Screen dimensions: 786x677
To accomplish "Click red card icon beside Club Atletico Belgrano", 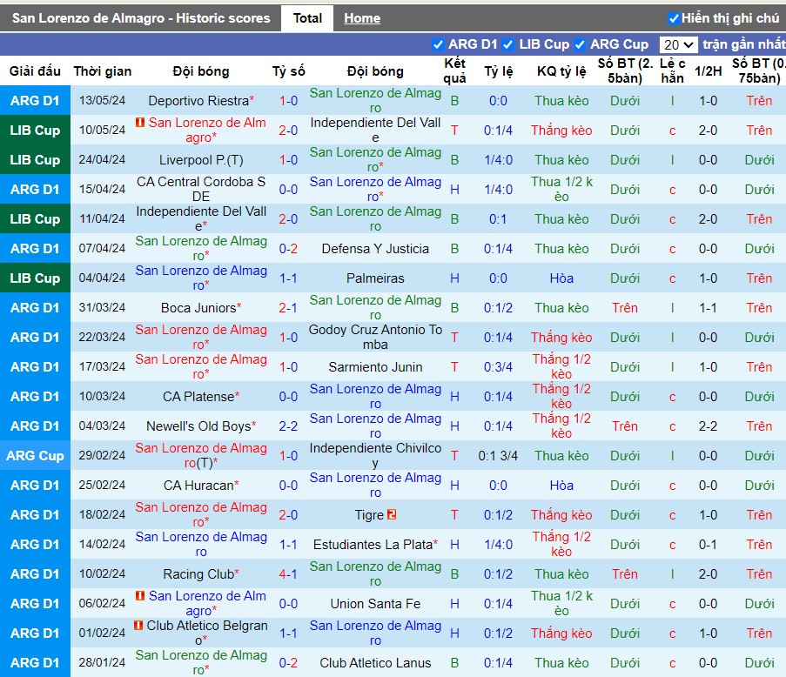I will tap(138, 625).
